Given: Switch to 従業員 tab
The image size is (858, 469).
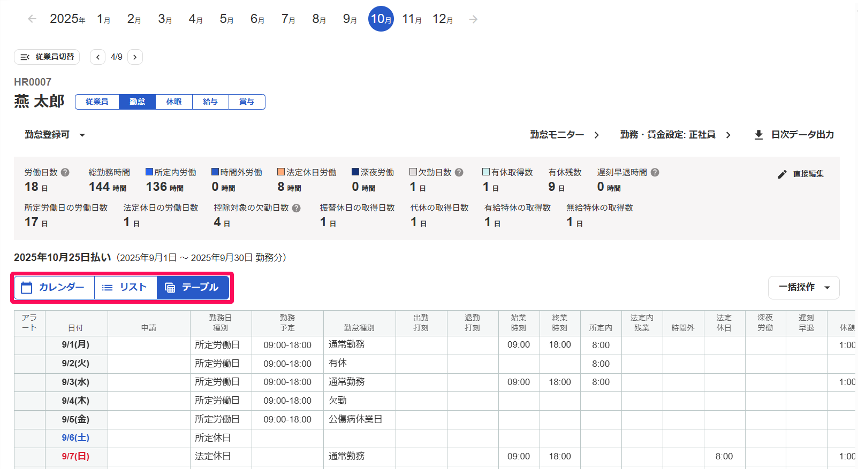Looking at the screenshot, I should click(97, 102).
